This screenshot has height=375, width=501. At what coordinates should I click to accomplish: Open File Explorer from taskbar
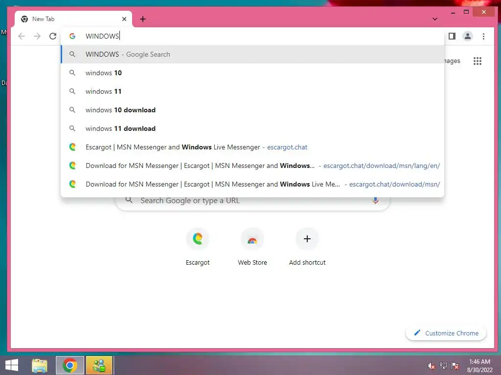(x=40, y=365)
